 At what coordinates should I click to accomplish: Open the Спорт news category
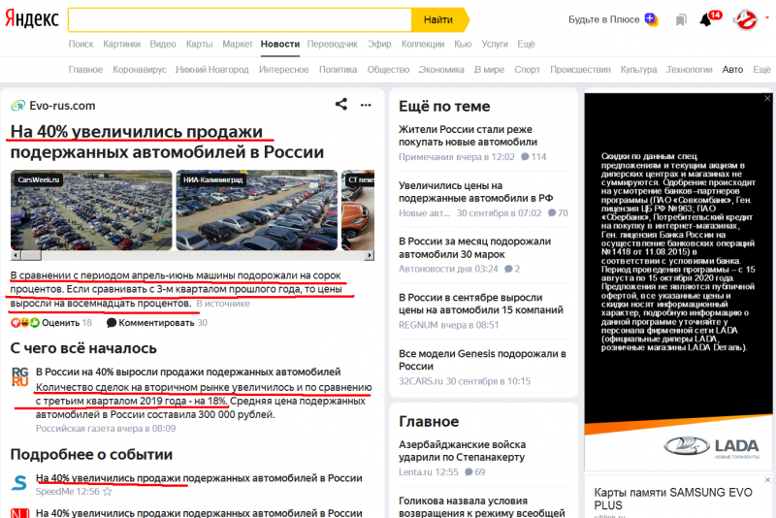click(x=527, y=70)
